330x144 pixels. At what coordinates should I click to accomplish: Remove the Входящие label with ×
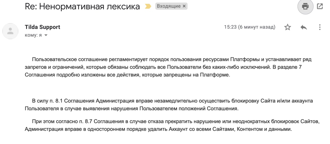point(184,6)
